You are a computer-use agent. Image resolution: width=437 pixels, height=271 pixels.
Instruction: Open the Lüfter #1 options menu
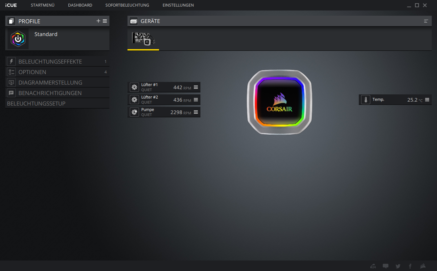196,87
